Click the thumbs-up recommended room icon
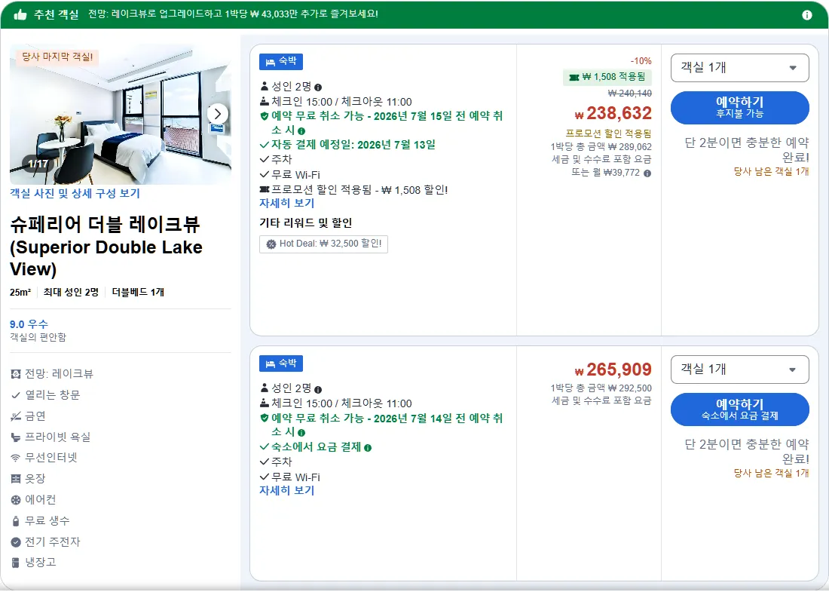 click(20, 14)
